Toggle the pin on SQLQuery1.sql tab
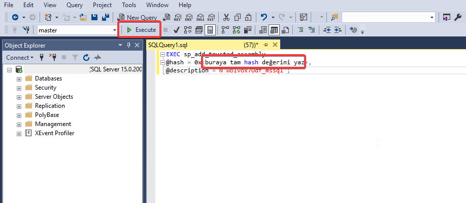 (x=265, y=45)
